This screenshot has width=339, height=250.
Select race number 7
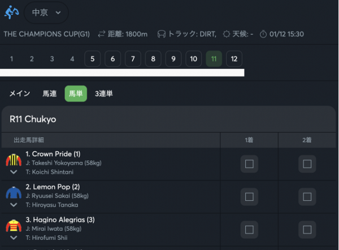133,59
